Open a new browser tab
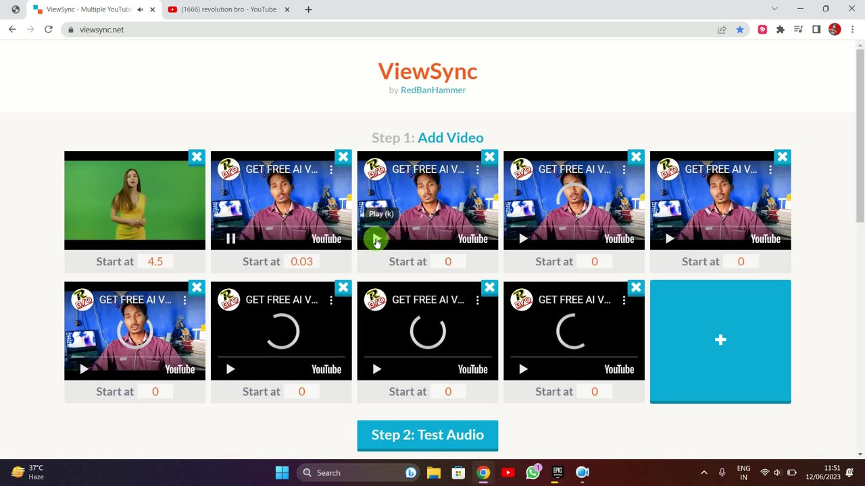This screenshot has width=865, height=486. (x=308, y=9)
